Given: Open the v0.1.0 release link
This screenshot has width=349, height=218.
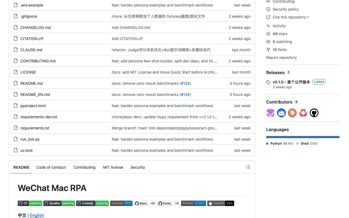Looking at the screenshot, I should click(291, 82).
